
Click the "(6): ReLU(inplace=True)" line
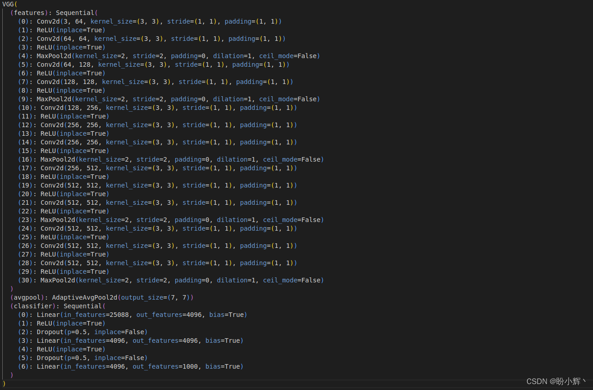[62, 73]
